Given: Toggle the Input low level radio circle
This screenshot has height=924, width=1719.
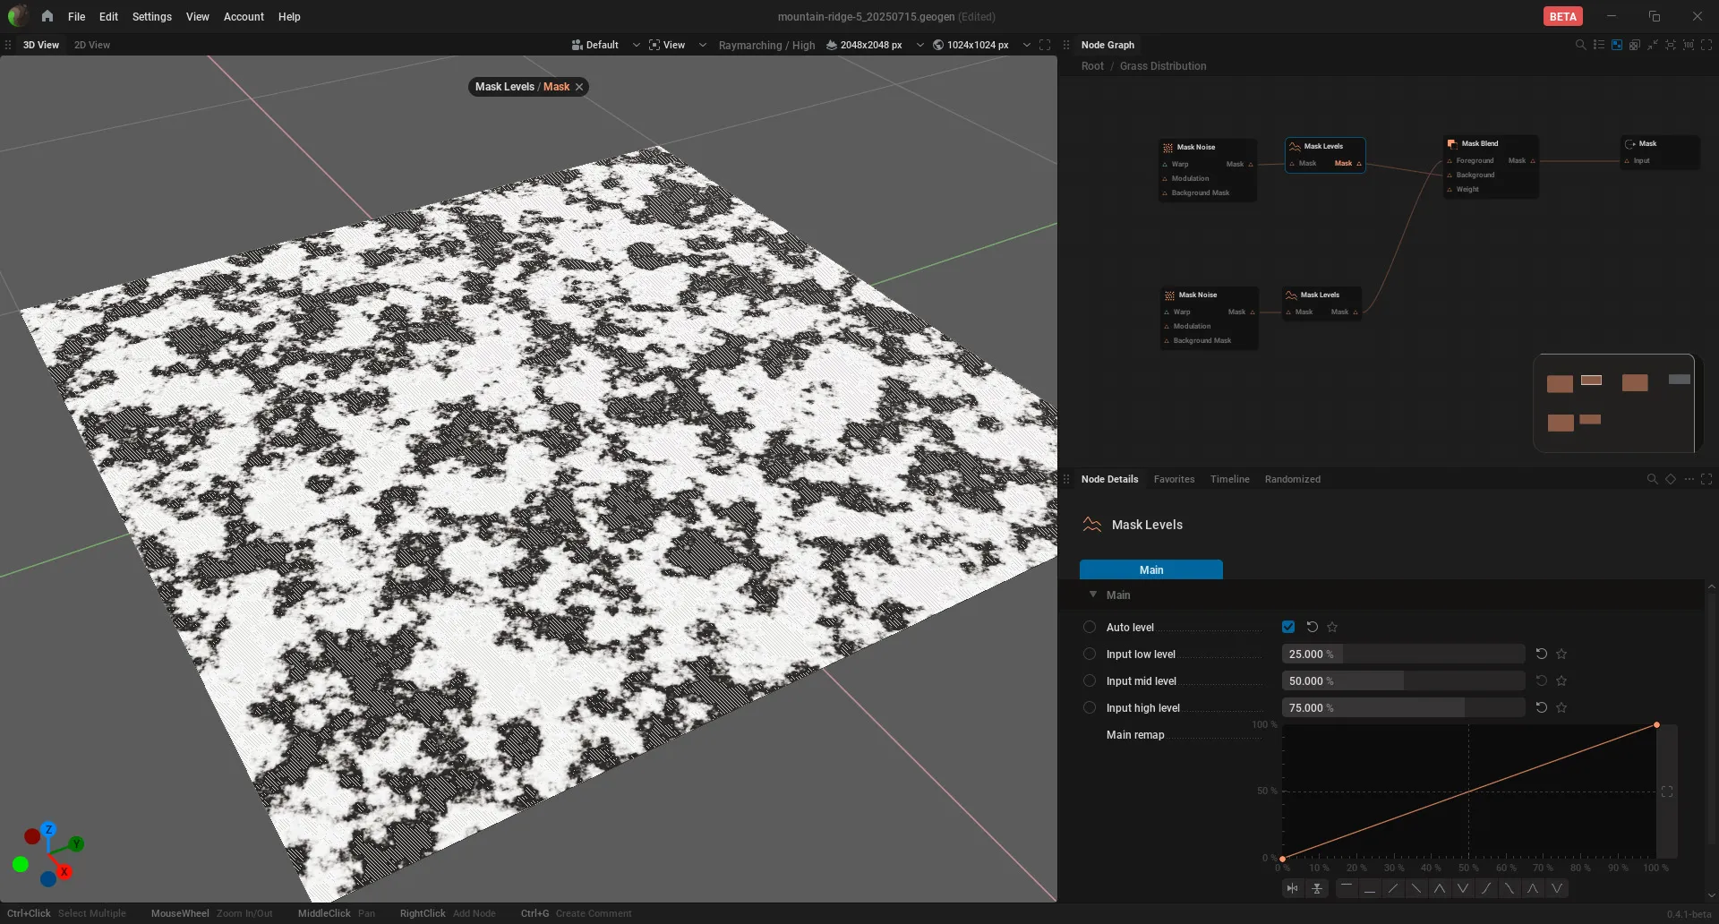Looking at the screenshot, I should pyautogui.click(x=1090, y=654).
